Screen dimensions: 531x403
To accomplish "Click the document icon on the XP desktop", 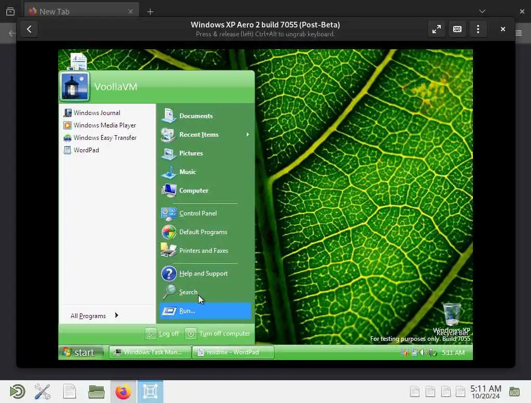I will coord(78,61).
